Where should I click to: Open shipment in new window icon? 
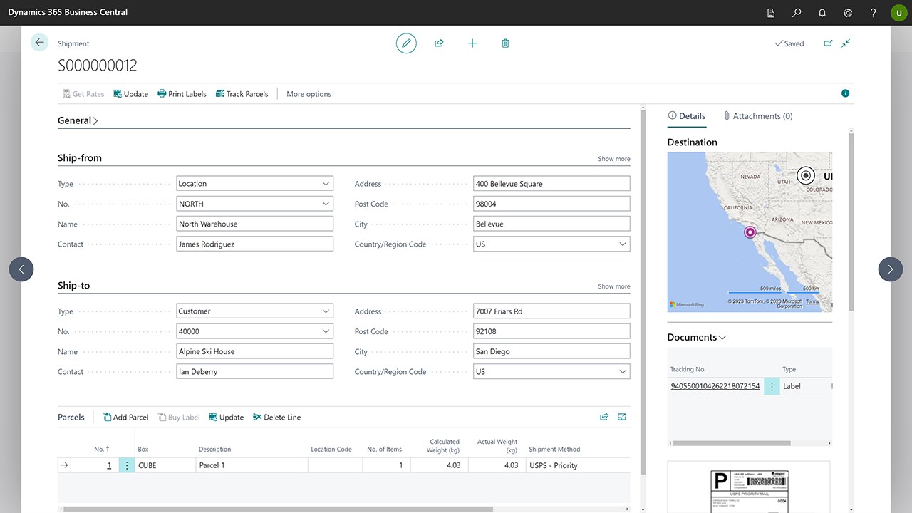[x=828, y=43]
